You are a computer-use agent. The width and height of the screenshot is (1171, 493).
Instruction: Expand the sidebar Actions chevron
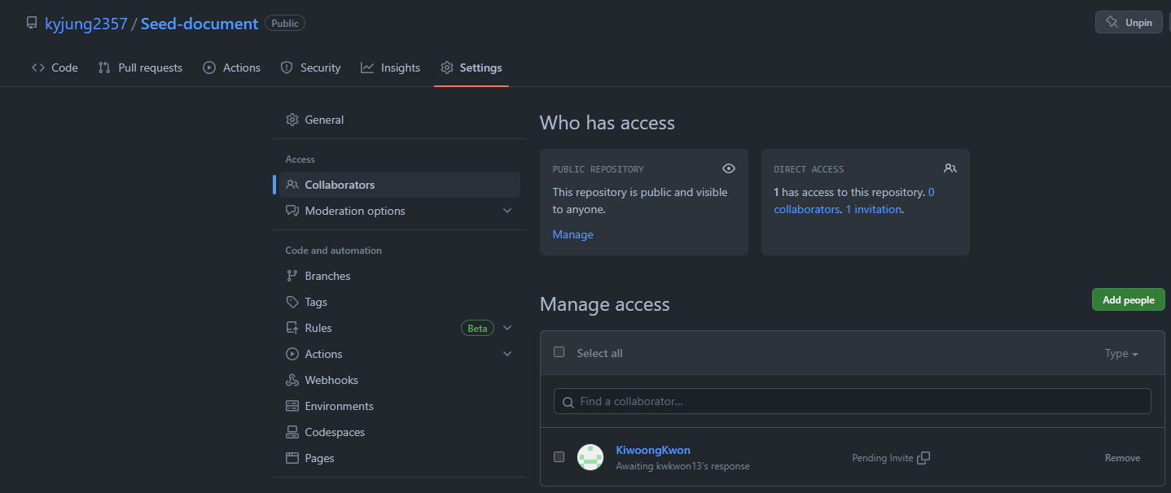click(x=507, y=354)
